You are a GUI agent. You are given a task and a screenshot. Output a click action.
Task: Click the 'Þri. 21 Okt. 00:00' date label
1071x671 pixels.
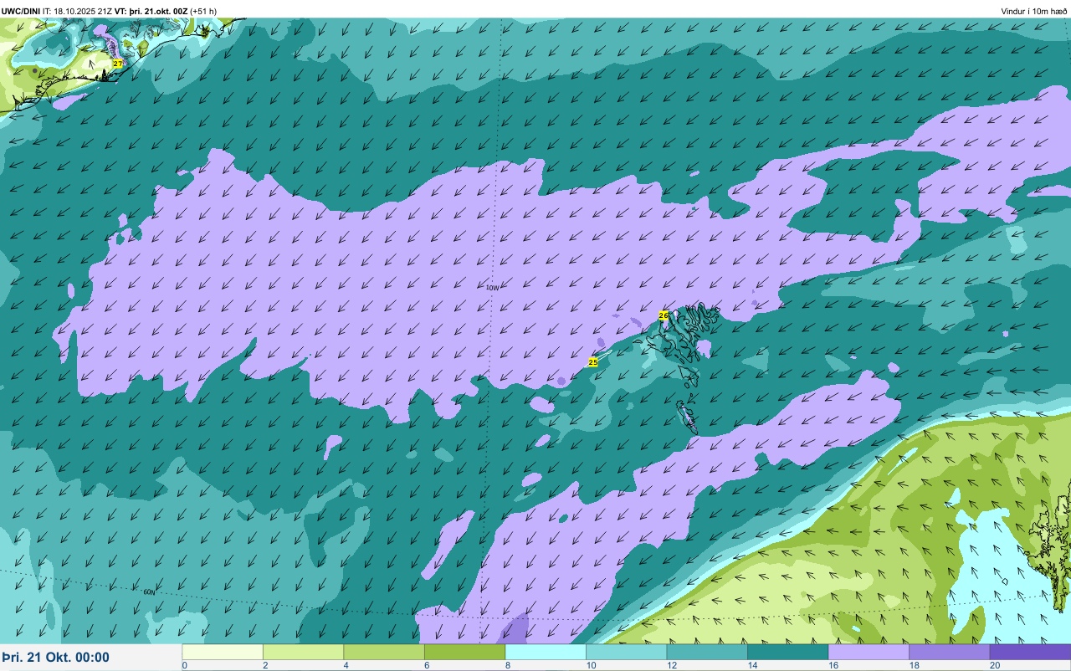click(x=56, y=658)
